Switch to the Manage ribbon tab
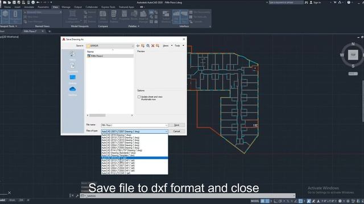The height and width of the screenshot is (204, 364). [66, 7]
